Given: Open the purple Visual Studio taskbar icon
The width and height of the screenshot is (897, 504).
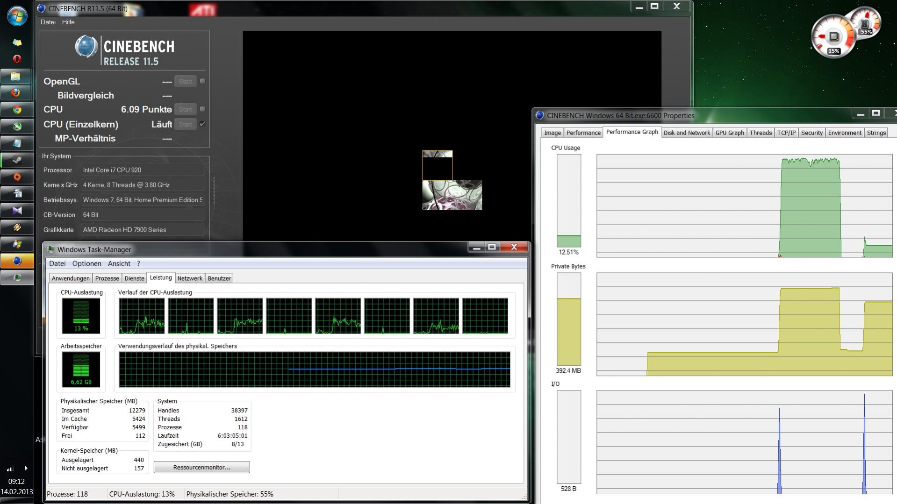Looking at the screenshot, I should coord(17,211).
